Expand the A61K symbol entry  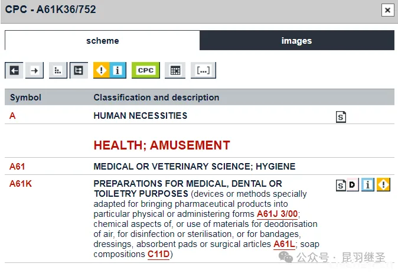(21, 184)
